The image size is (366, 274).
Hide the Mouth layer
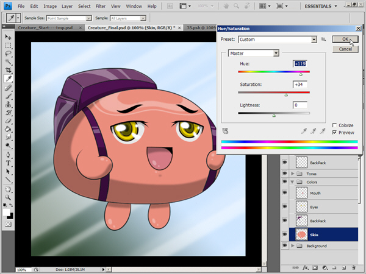tap(284, 192)
